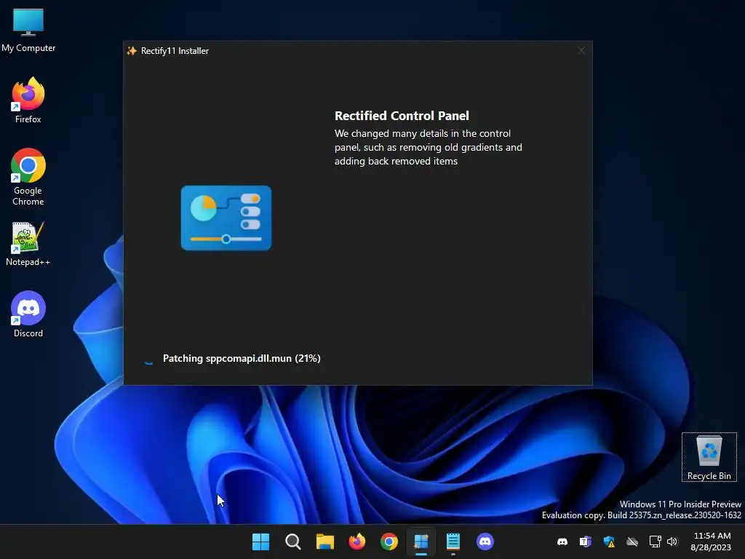Launch Firefox from the taskbar

point(356,542)
